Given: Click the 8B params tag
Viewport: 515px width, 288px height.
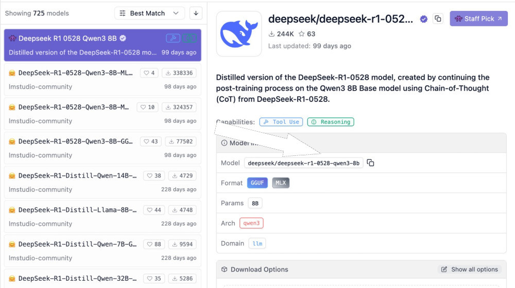Looking at the screenshot, I should (x=255, y=203).
